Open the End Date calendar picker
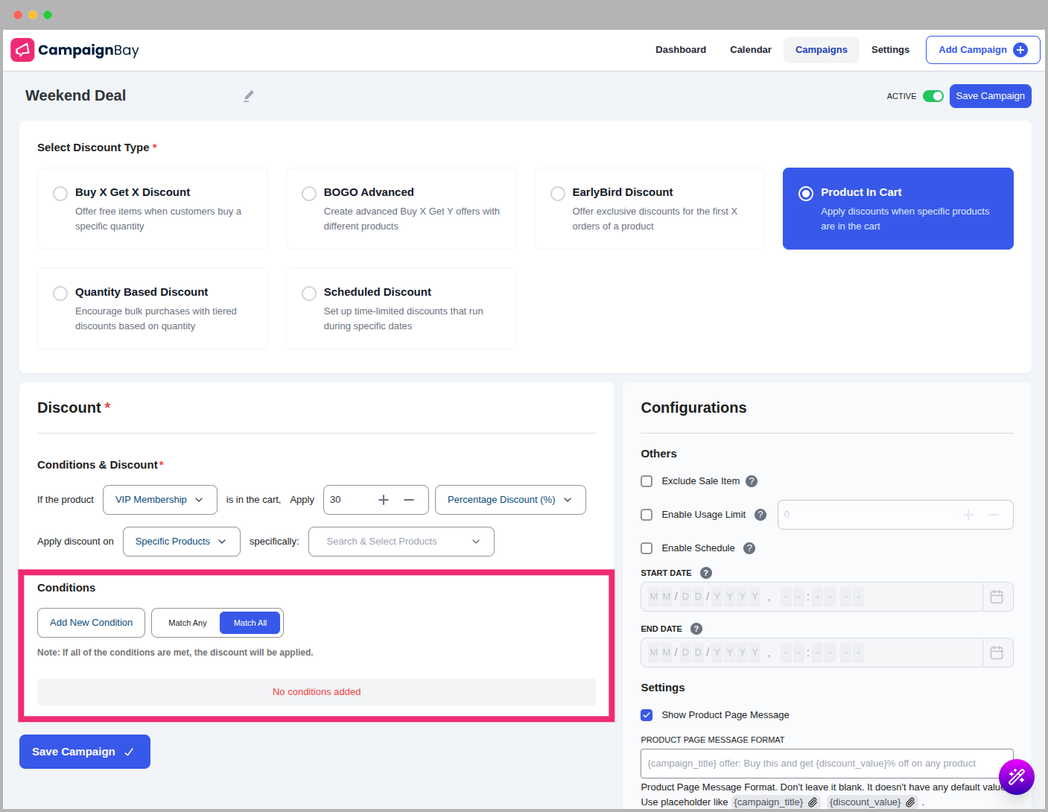The image size is (1048, 812). [x=997, y=652]
